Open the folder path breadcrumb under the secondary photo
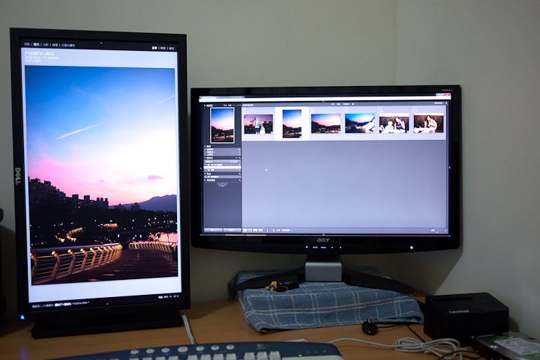The image size is (540, 360). pos(60,305)
